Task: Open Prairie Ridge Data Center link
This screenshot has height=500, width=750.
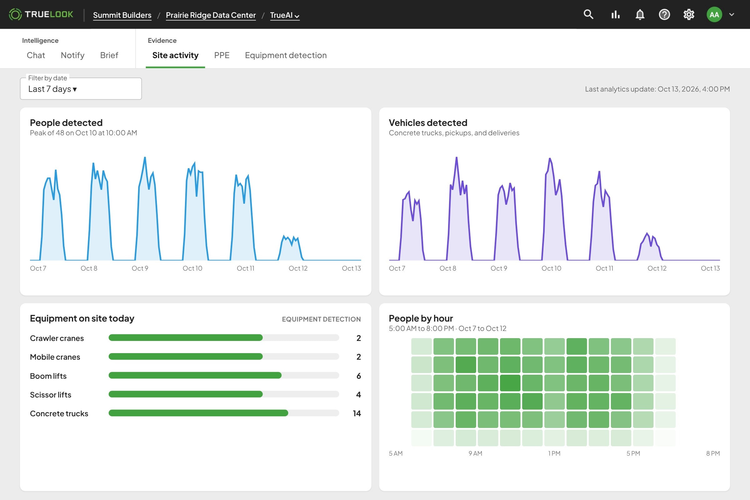Action: pos(211,15)
